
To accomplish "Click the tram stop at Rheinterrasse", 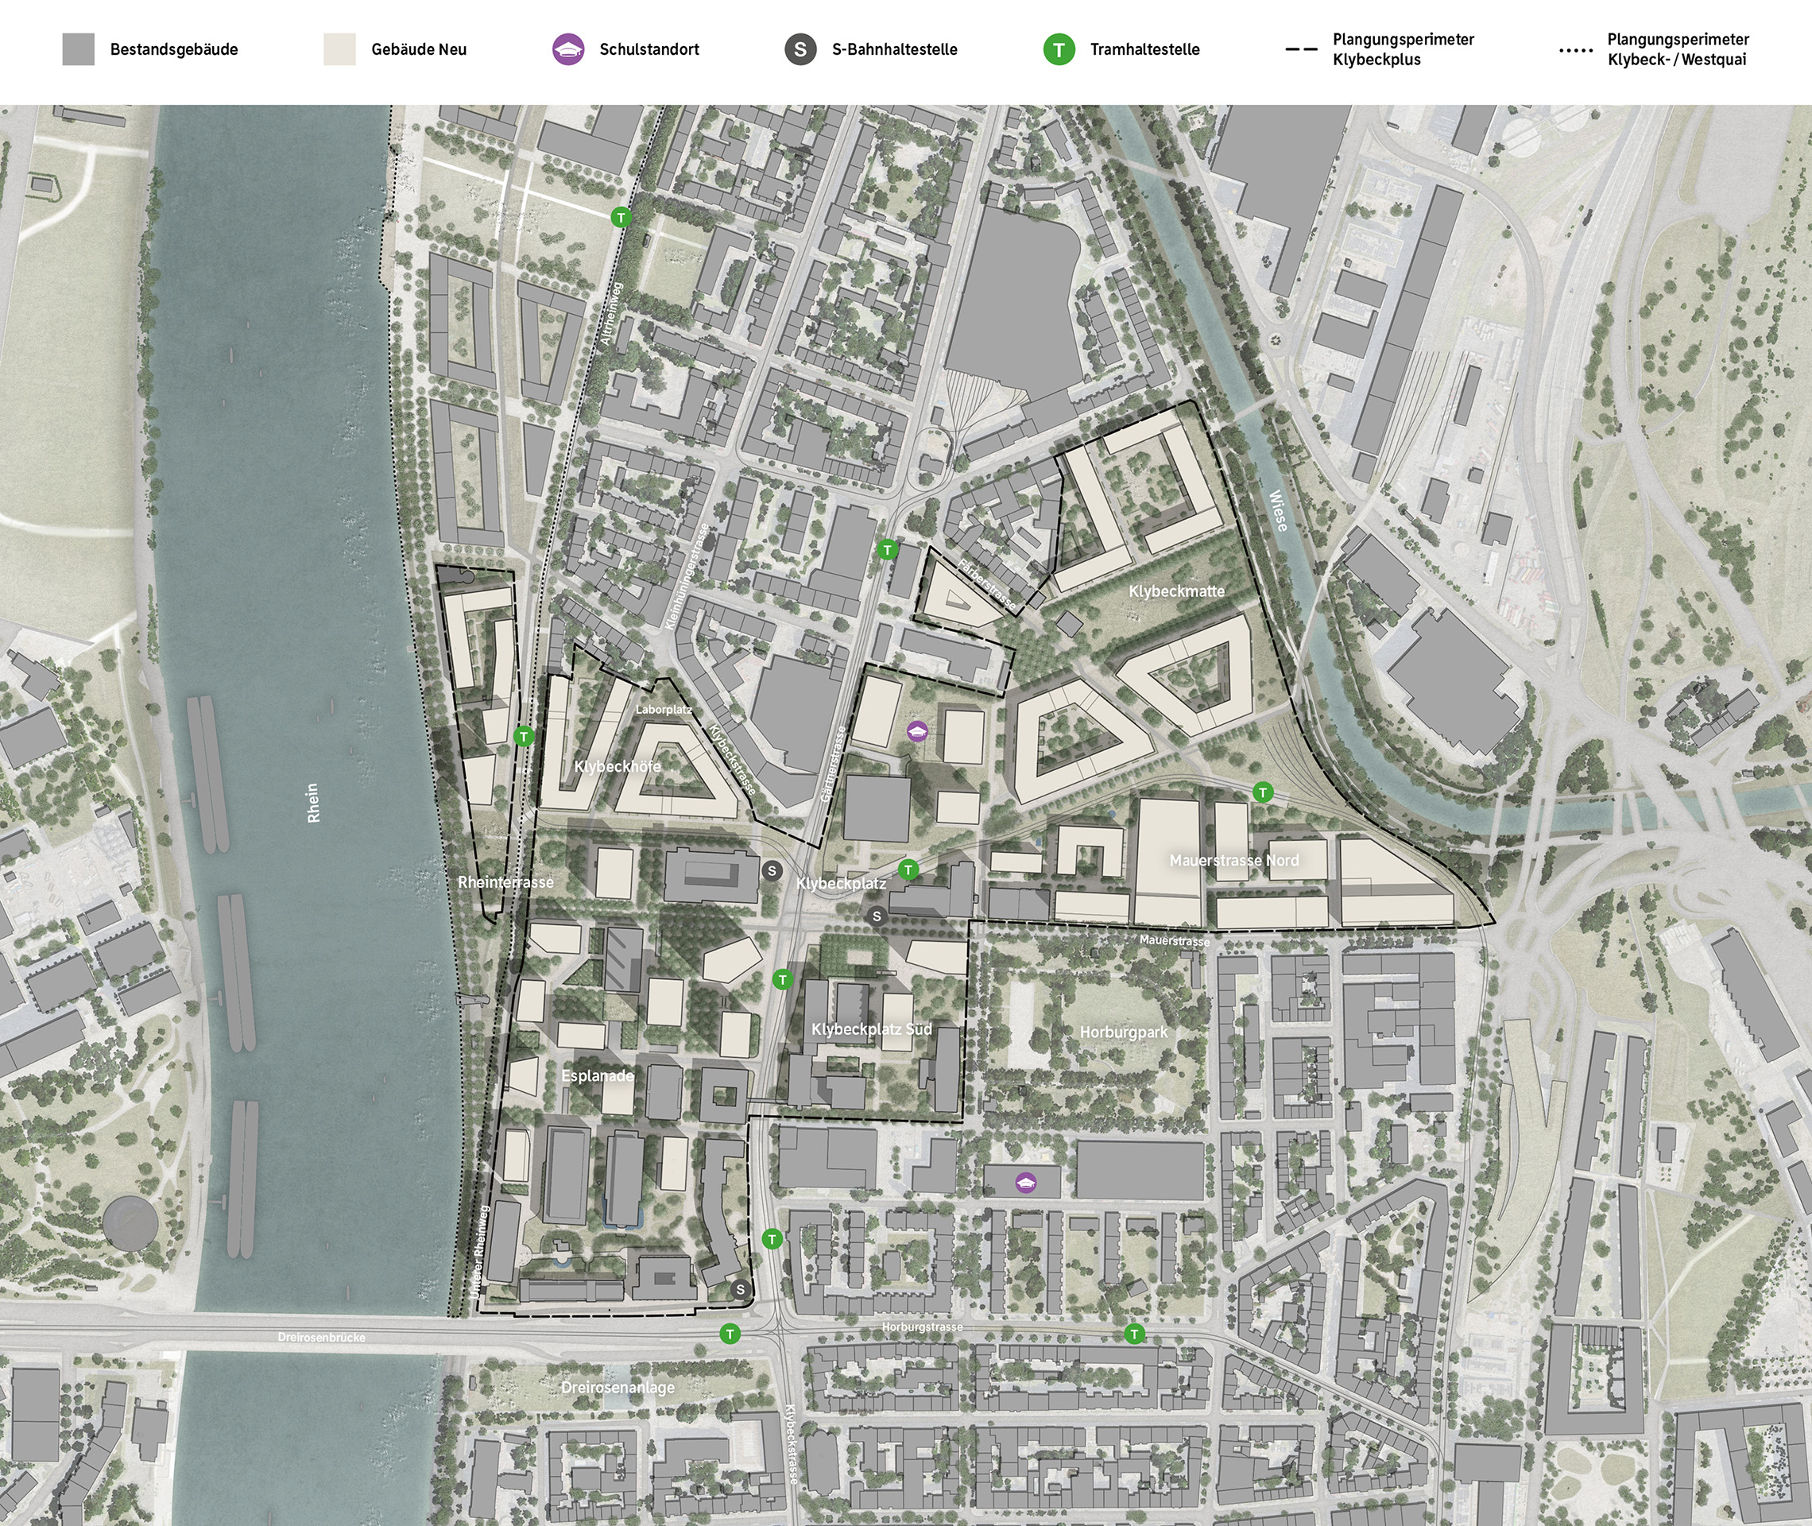I will 523,736.
